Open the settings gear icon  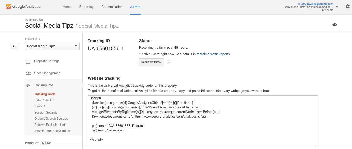coord(348,6)
